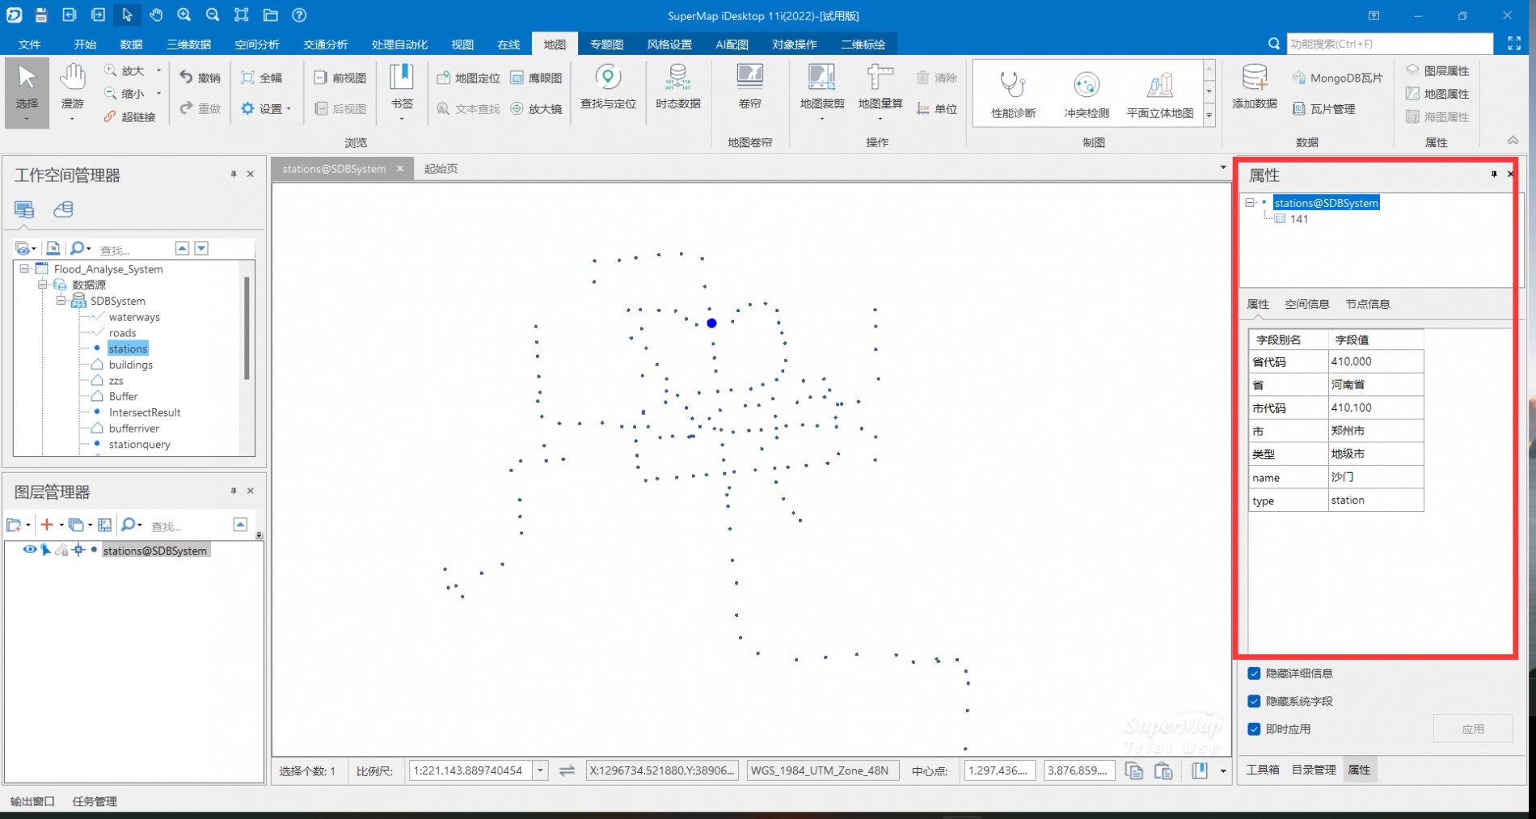Click workspace tree vertical scrollbar

[x=247, y=327]
